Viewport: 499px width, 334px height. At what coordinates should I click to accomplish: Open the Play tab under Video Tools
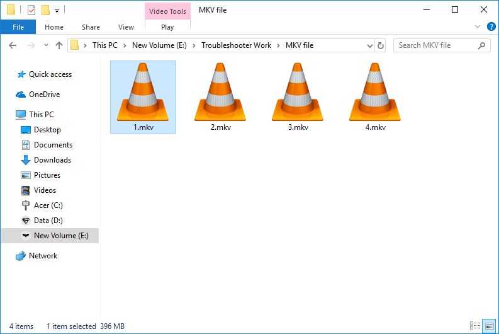[x=167, y=27]
